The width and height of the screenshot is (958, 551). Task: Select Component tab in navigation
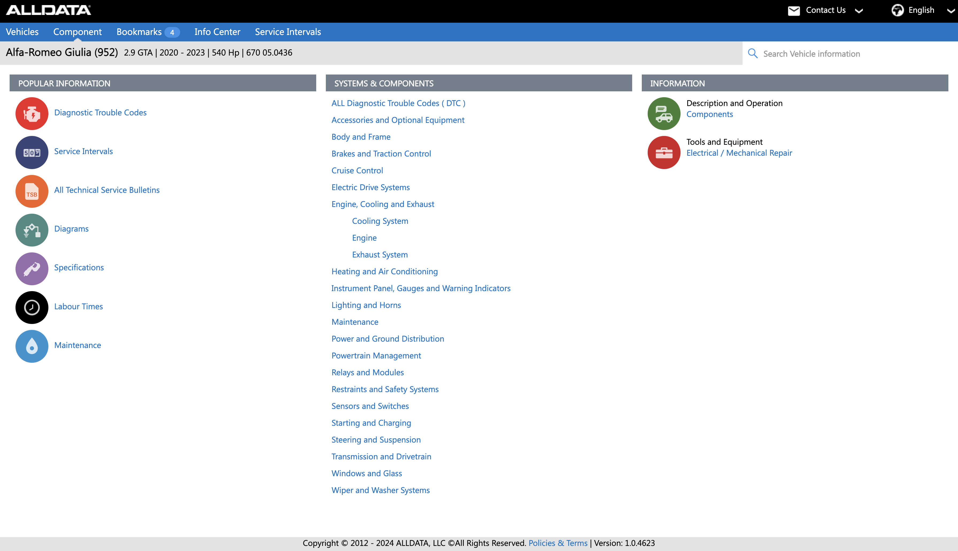click(x=78, y=32)
